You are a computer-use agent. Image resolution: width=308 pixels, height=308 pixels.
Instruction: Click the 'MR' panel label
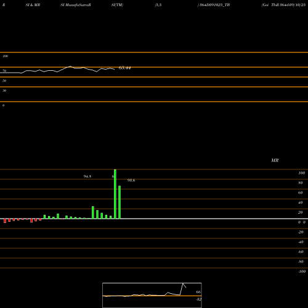(x=275, y=160)
